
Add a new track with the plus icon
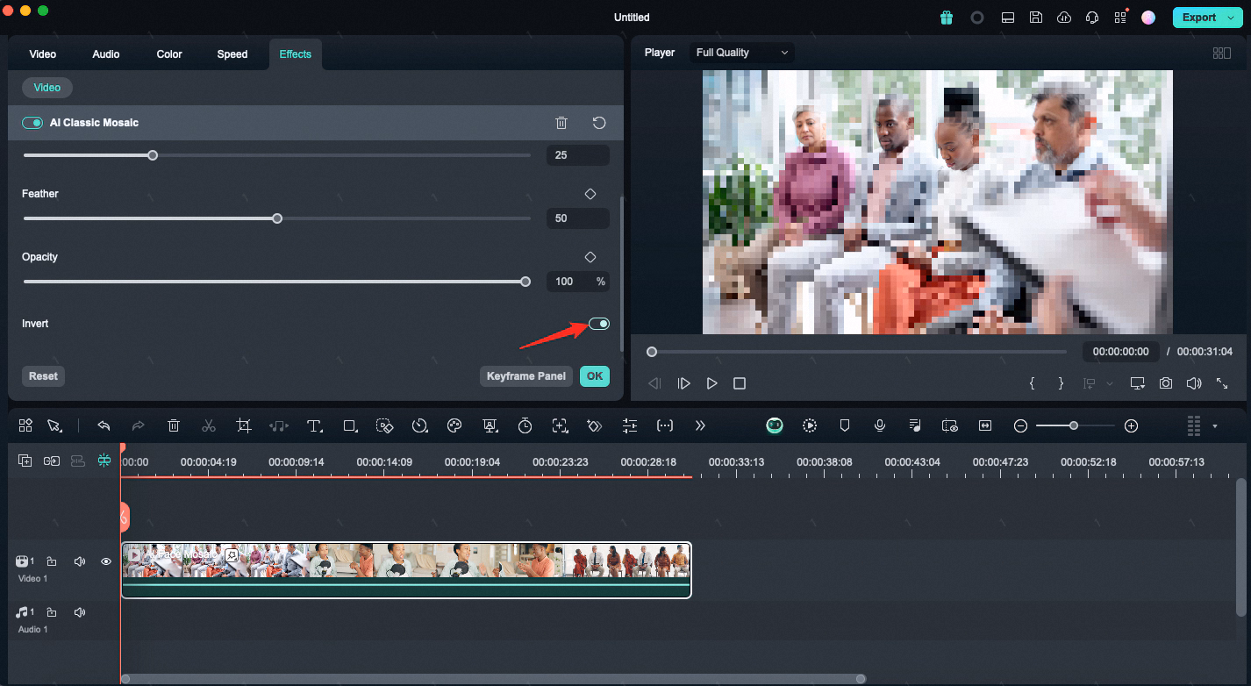click(25, 461)
